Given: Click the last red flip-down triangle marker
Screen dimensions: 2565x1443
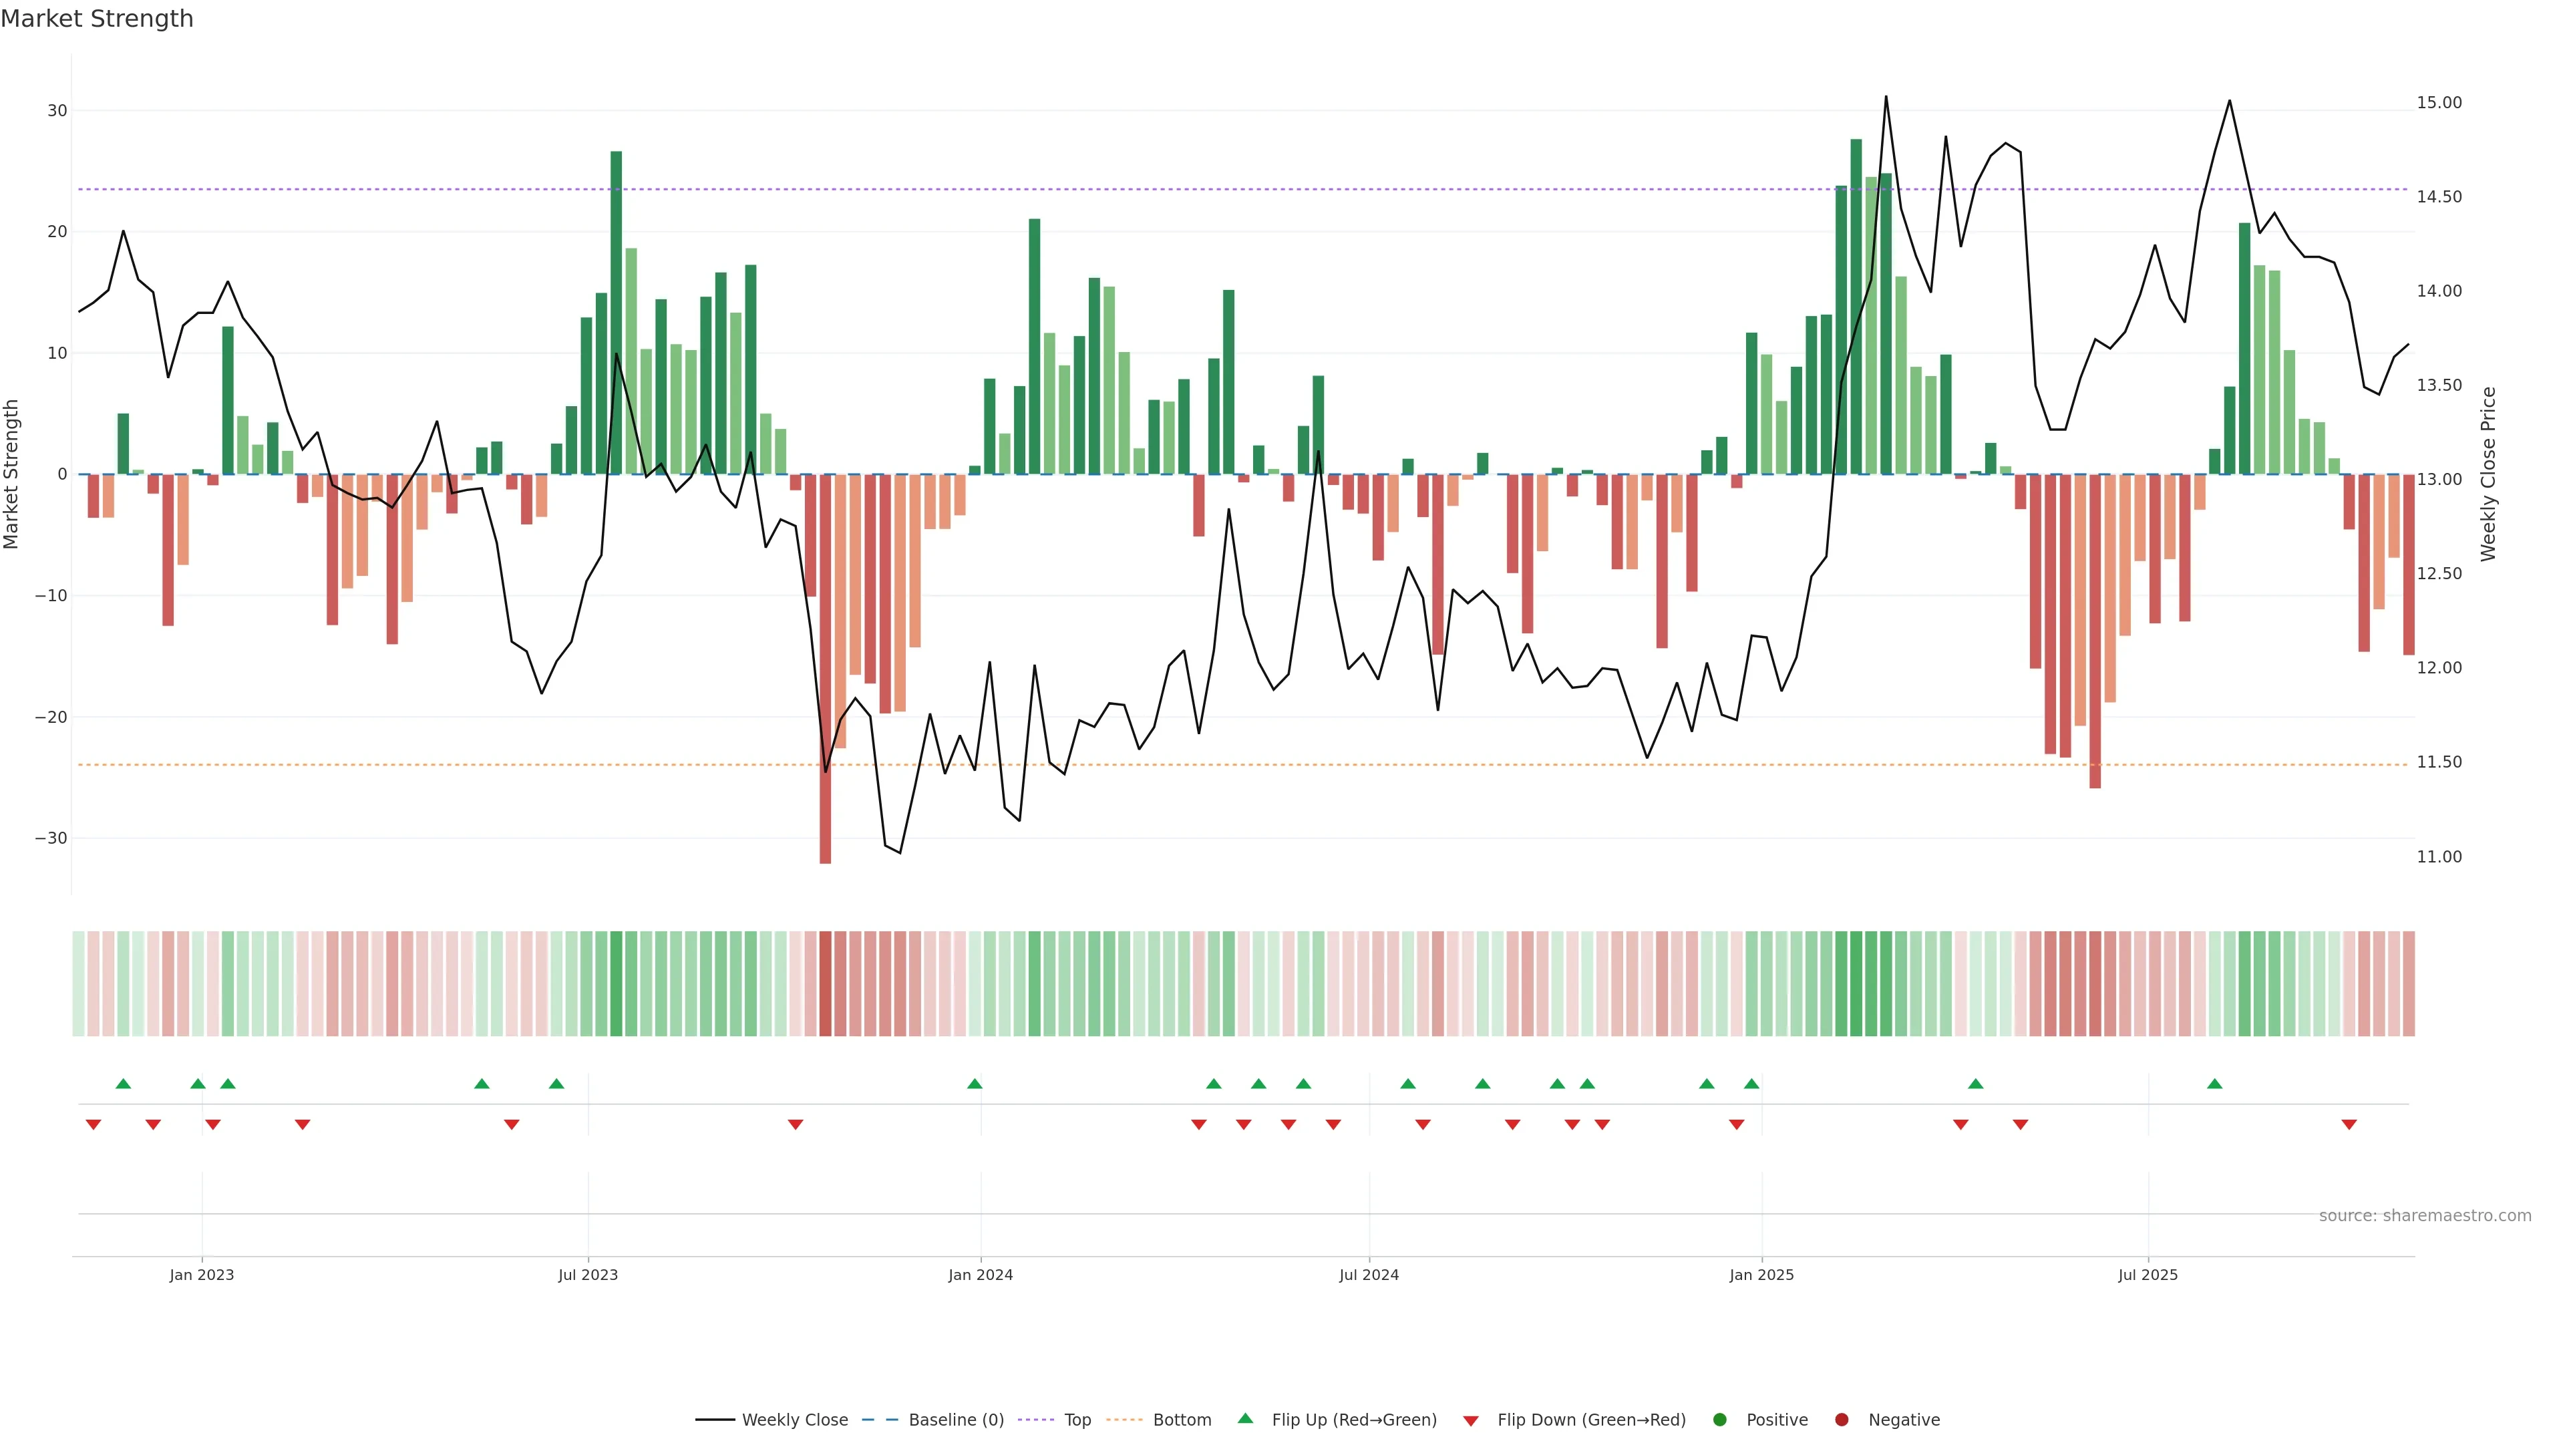Looking at the screenshot, I should [2349, 1124].
